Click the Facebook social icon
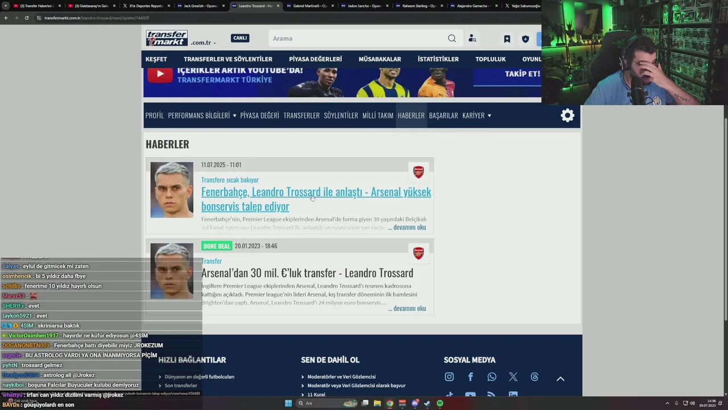 tap(470, 377)
